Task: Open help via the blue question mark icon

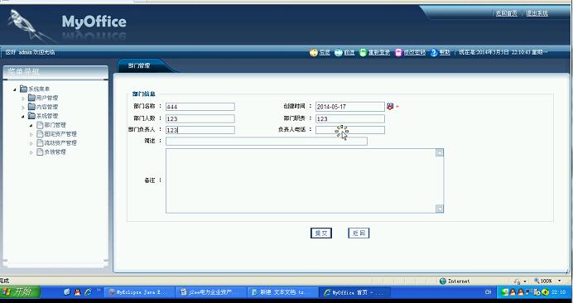Action: click(434, 53)
